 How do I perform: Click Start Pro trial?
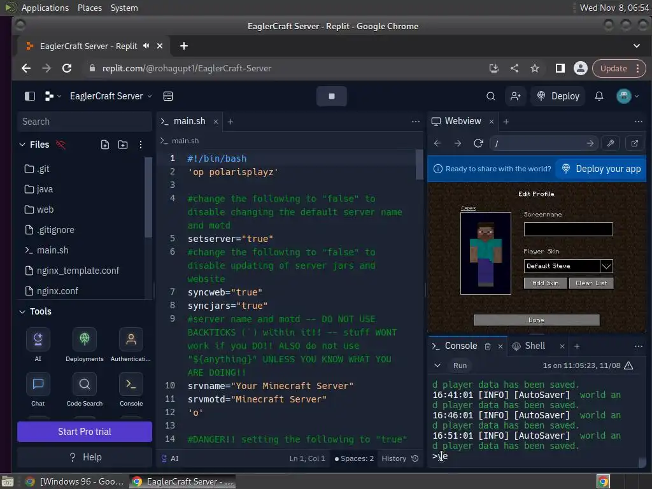[x=85, y=432]
